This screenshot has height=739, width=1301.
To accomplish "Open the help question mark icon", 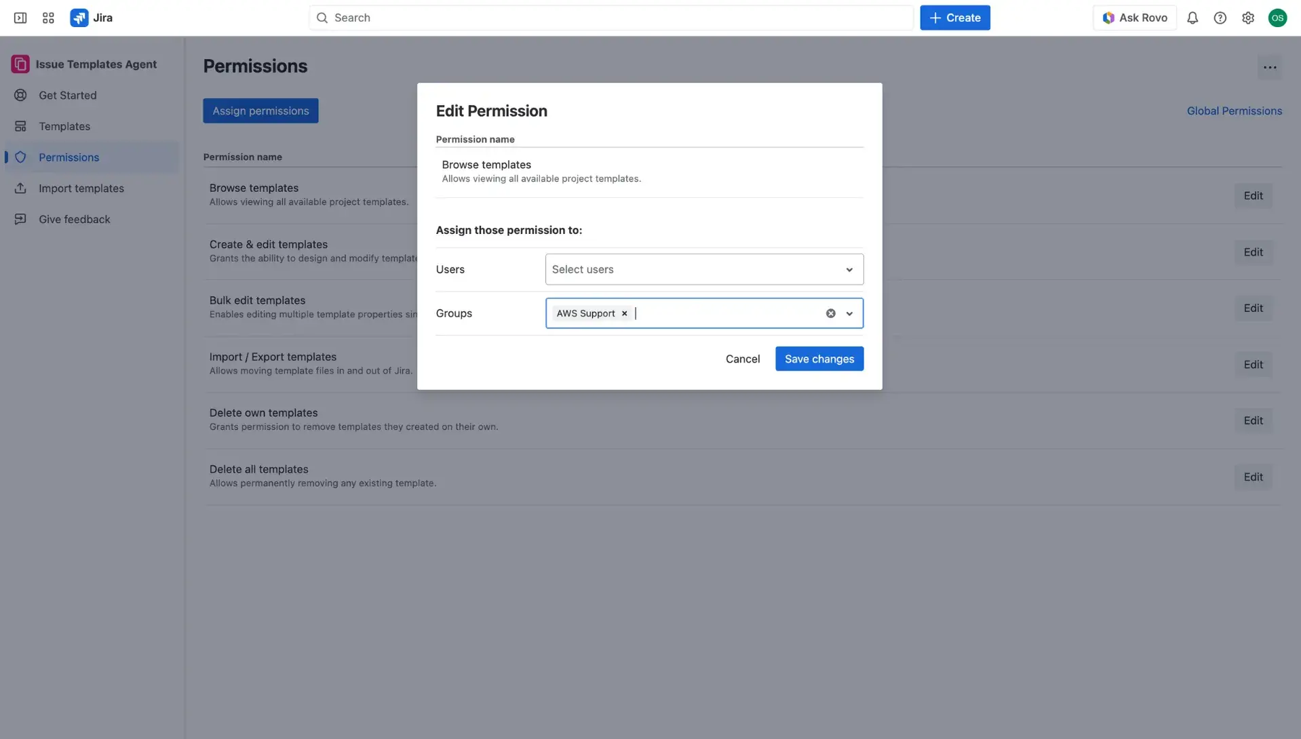I will pyautogui.click(x=1220, y=18).
